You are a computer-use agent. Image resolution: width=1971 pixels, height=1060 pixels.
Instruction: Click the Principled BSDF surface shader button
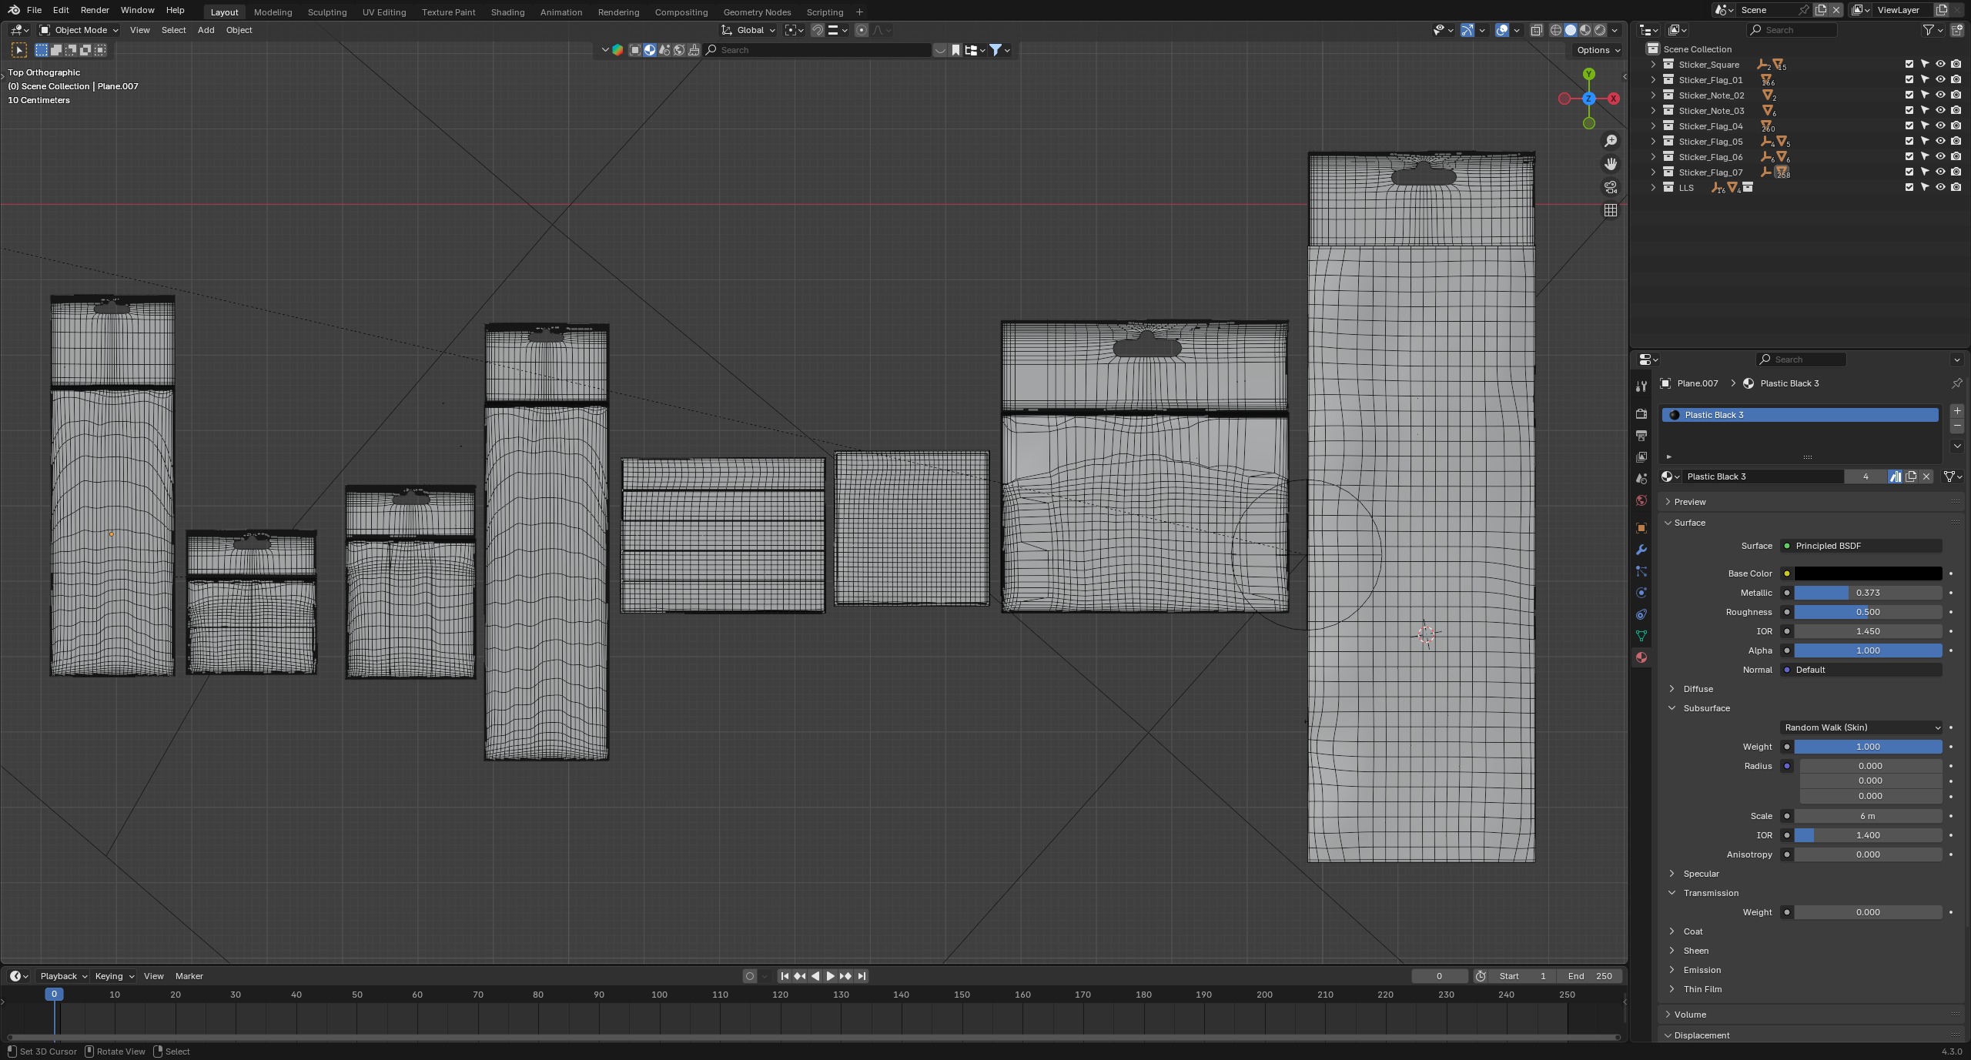pyautogui.click(x=1860, y=546)
